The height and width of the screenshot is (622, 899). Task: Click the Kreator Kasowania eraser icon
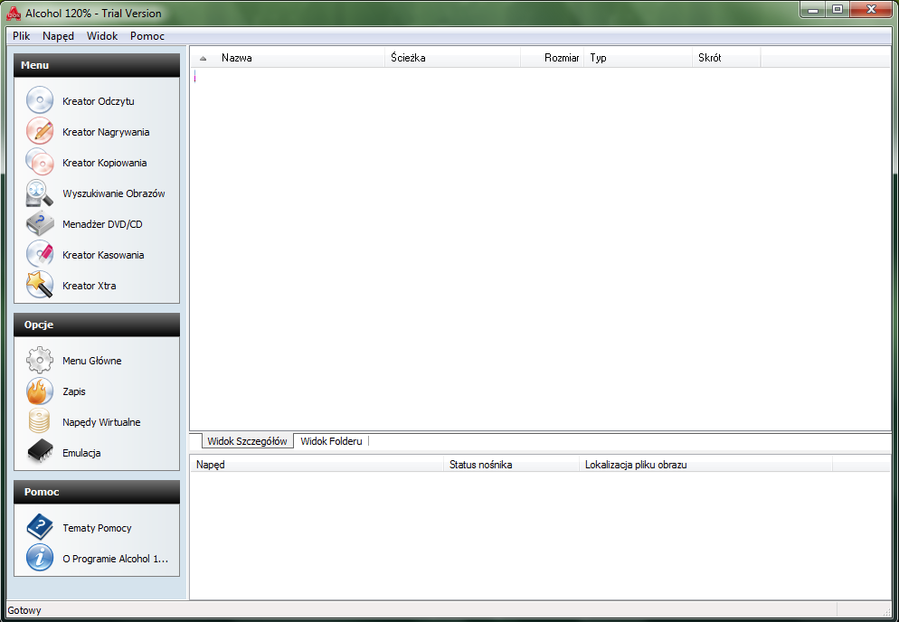(x=40, y=255)
